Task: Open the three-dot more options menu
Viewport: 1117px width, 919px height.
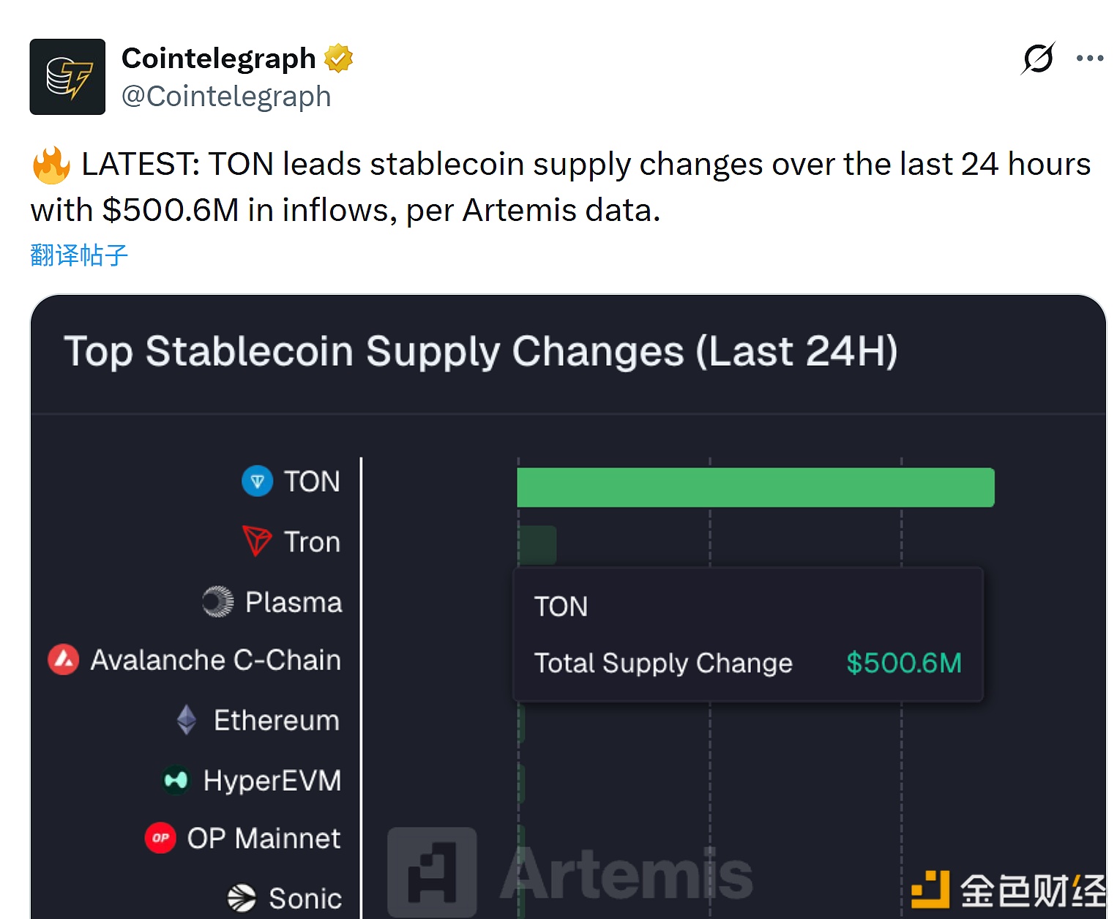Action: pos(1089,59)
